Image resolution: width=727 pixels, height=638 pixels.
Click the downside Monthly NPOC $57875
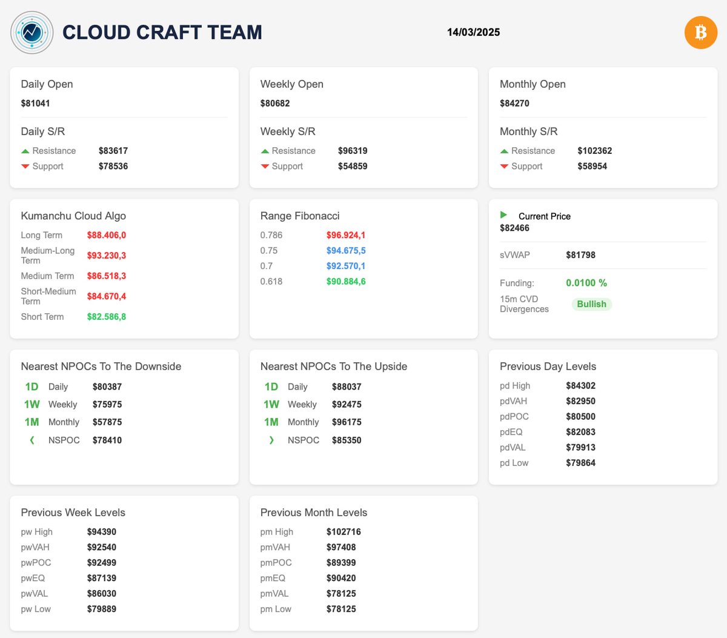(x=107, y=422)
